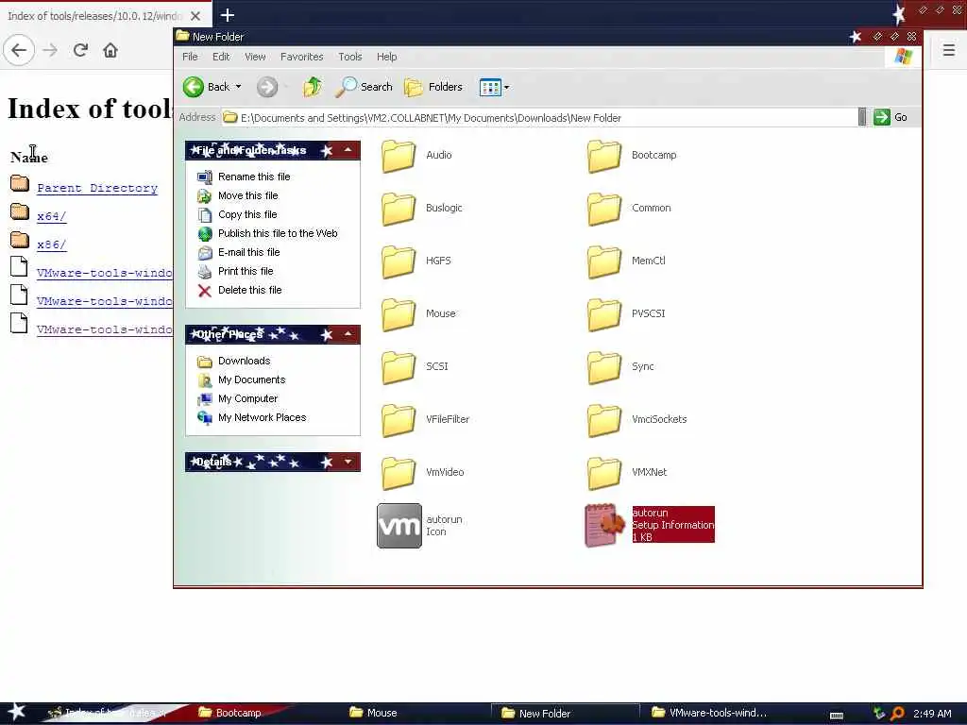Screen dimensions: 967x725
Task: Expand the Details panel
Action: (x=348, y=462)
